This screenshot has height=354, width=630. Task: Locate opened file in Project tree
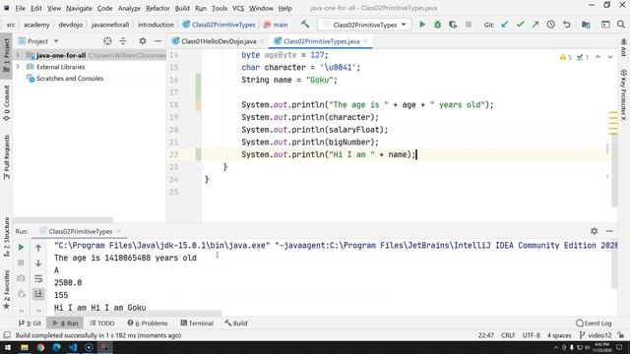(x=107, y=41)
